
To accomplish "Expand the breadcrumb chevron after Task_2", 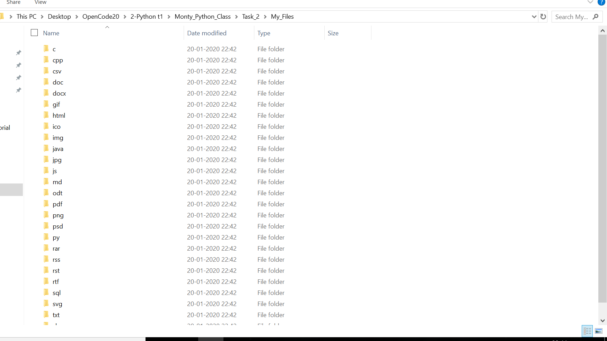I will coord(265,16).
